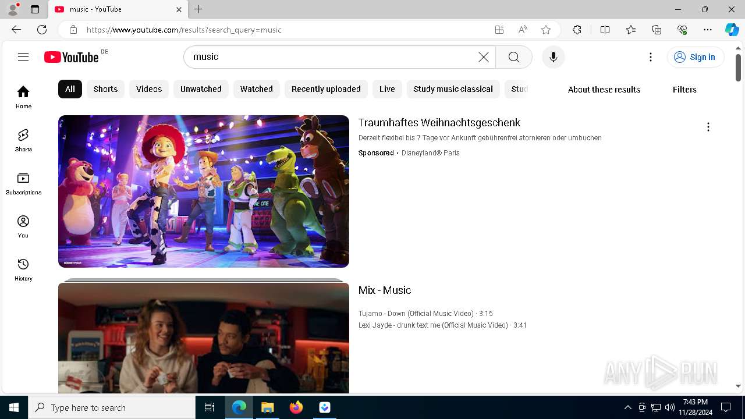Viewport: 745px width, 419px height.
Task: Open Read aloud in address bar
Action: (x=523, y=30)
